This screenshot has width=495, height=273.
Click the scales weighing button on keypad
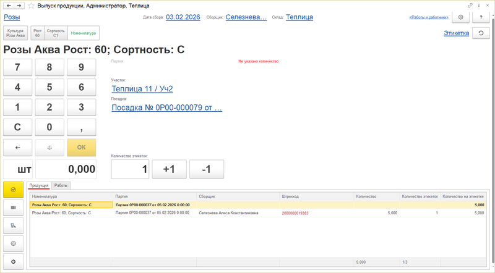pos(49,148)
